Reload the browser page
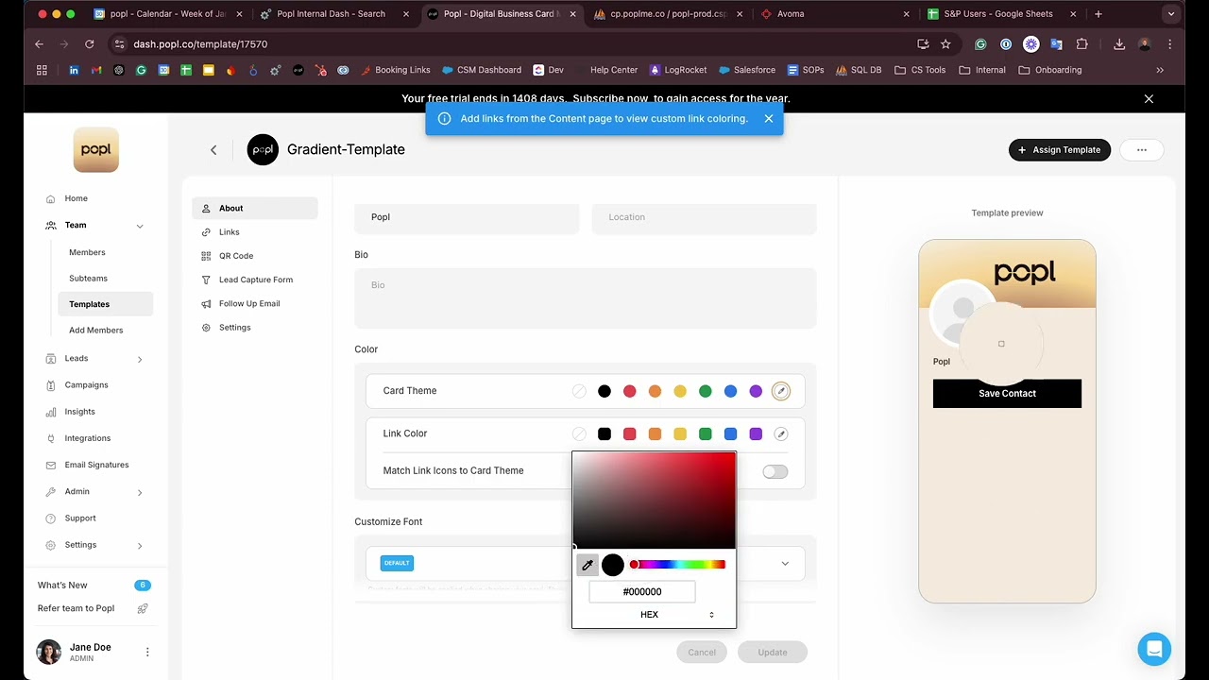This screenshot has height=680, width=1209. point(89,44)
